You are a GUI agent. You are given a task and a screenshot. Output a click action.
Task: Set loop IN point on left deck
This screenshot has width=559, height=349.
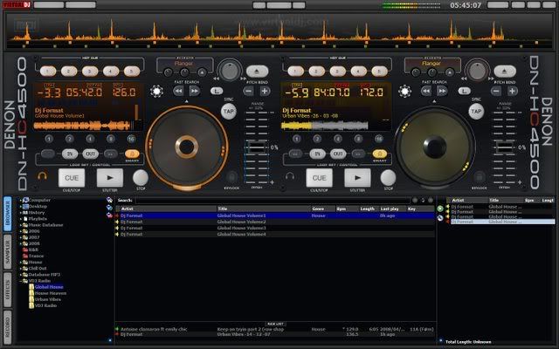point(70,154)
